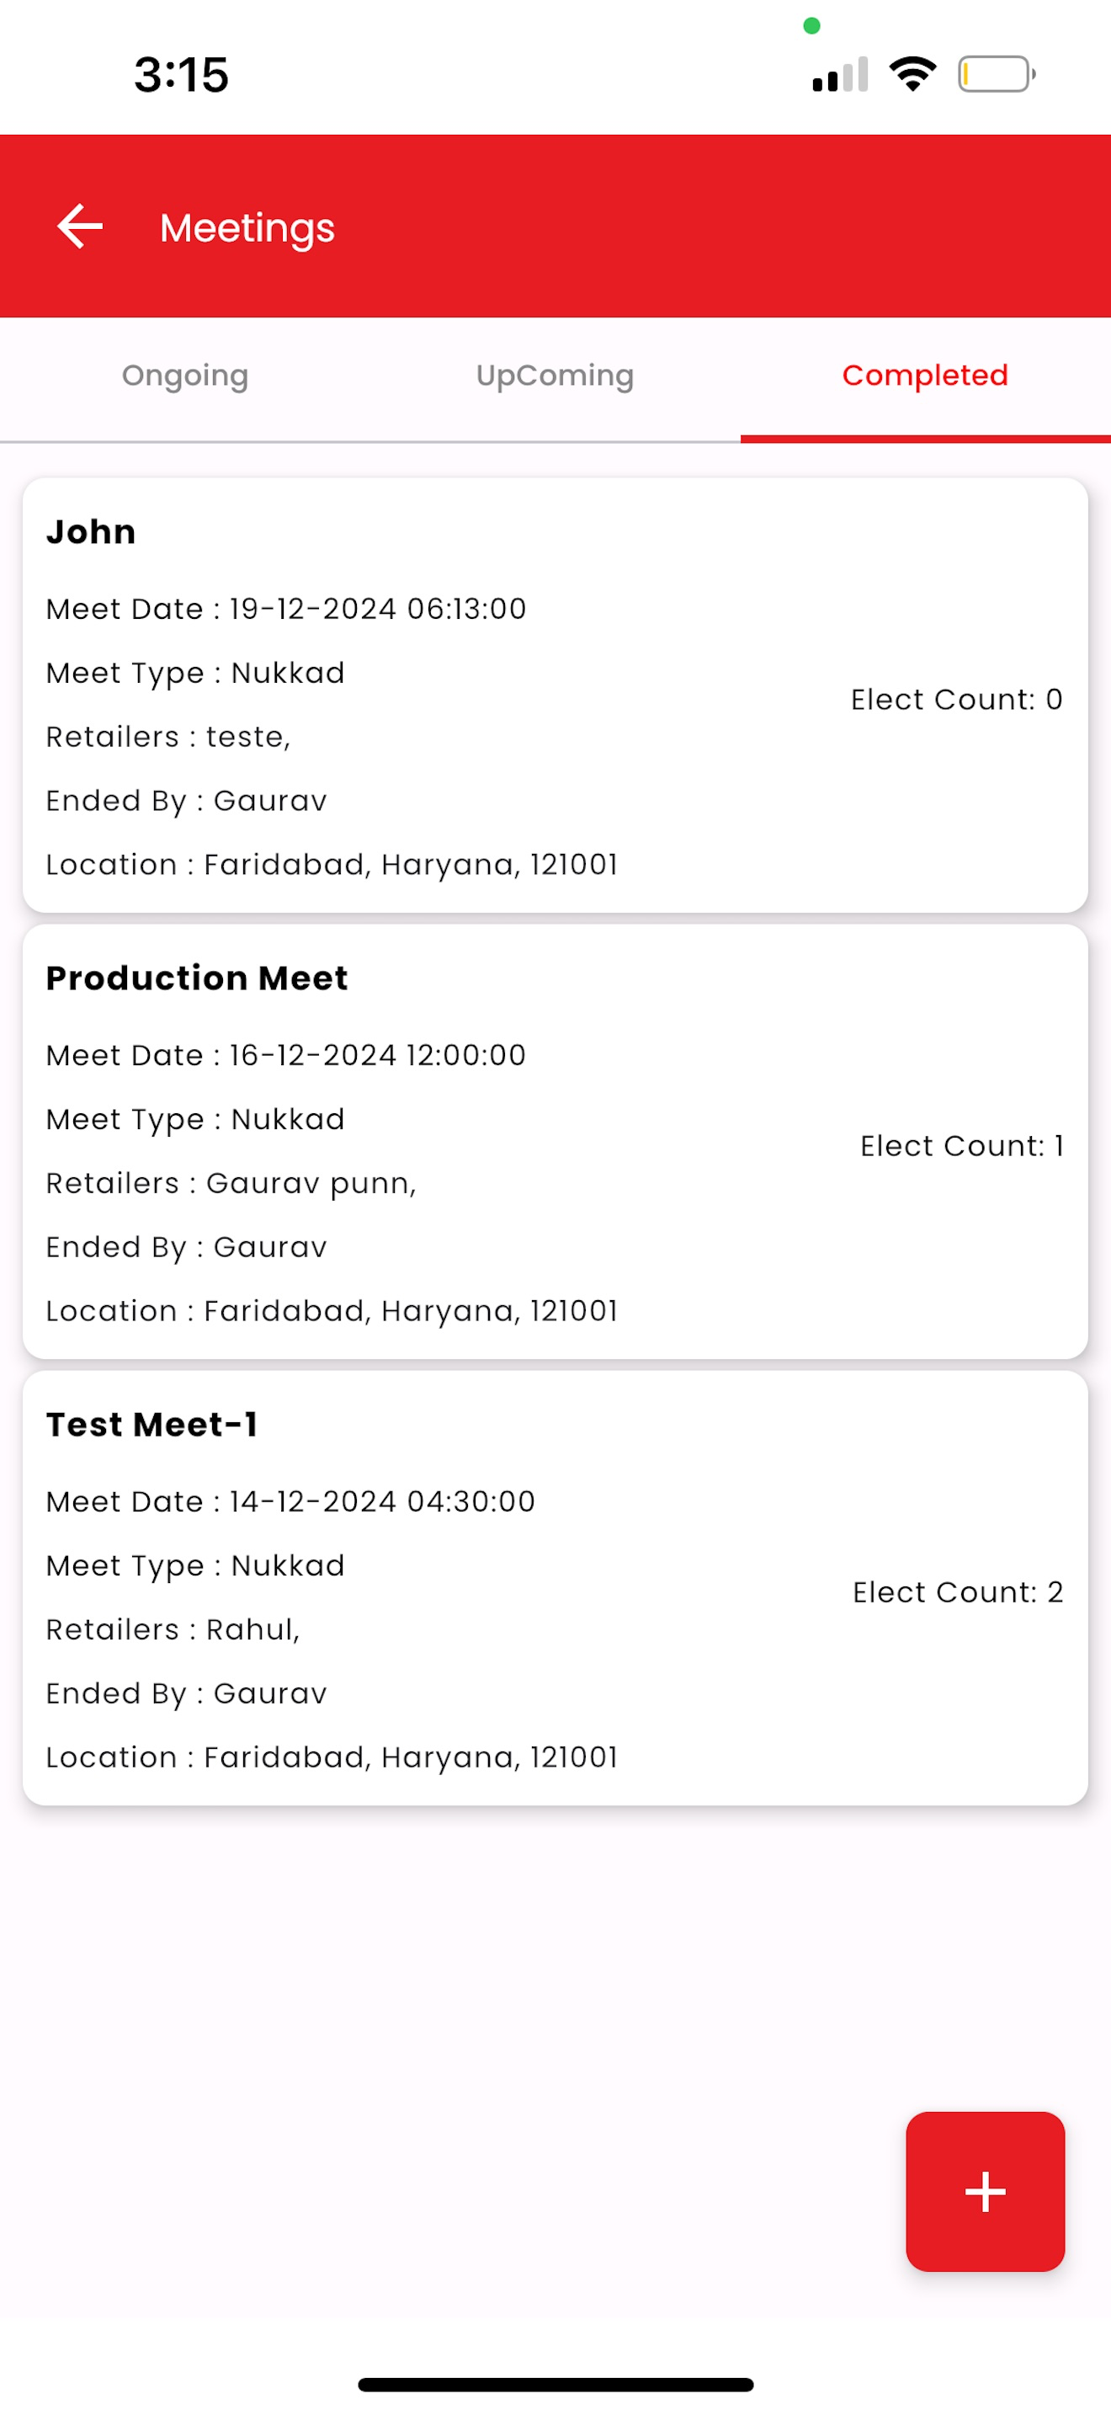1111x2415 pixels.
Task: Tap Elect Count: 0 on John card
Action: click(956, 700)
